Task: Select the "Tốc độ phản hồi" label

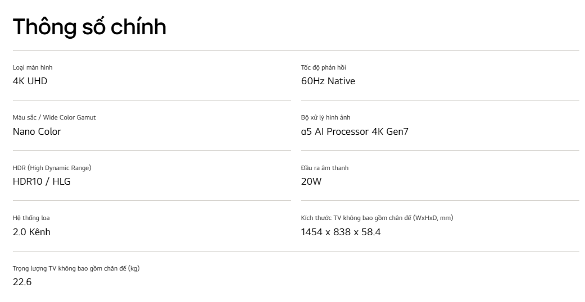Action: (324, 67)
